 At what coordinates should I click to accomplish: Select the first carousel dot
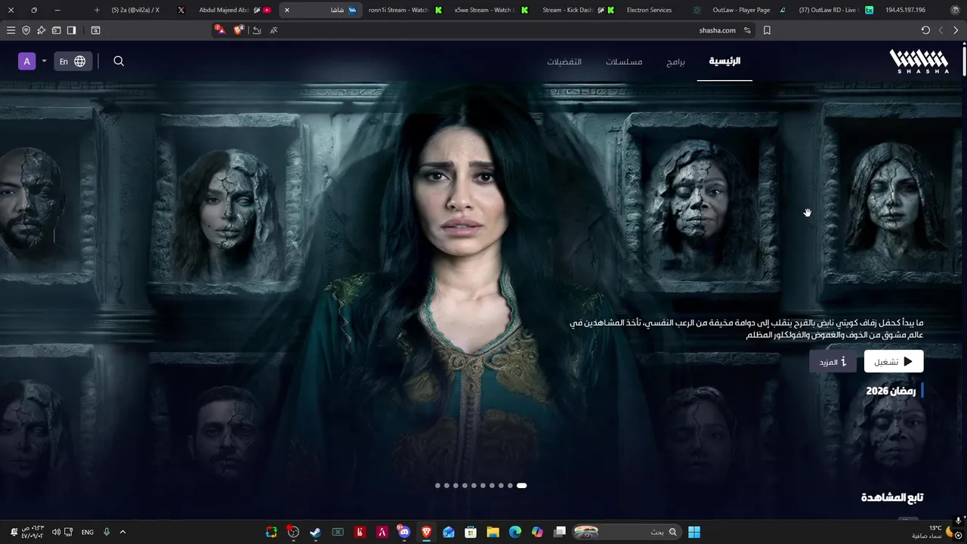coord(437,486)
